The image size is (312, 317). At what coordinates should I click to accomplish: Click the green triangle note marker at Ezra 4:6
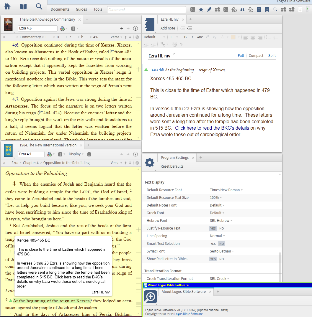tap(146, 69)
